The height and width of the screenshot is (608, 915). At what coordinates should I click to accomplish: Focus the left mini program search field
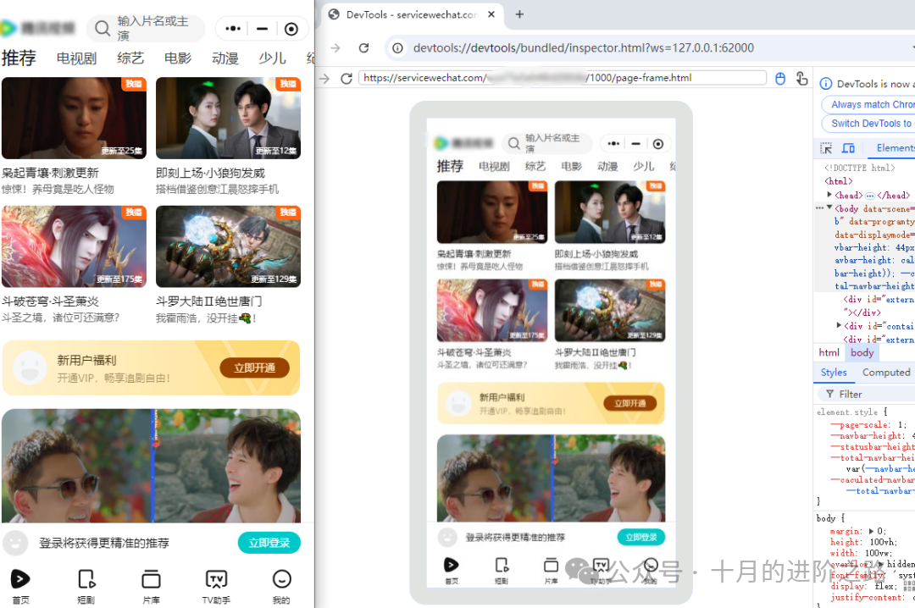click(x=146, y=28)
